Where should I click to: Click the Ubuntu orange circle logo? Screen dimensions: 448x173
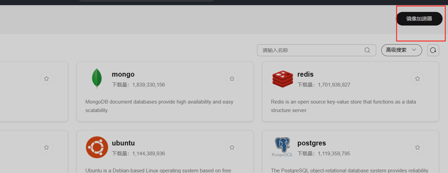(97, 147)
